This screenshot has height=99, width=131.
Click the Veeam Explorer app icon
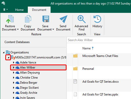[x=3, y=3]
